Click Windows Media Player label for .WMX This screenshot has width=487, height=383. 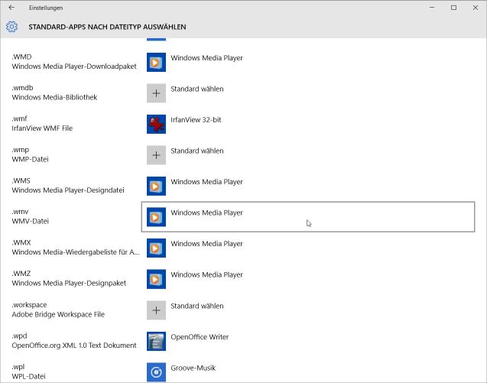(206, 244)
